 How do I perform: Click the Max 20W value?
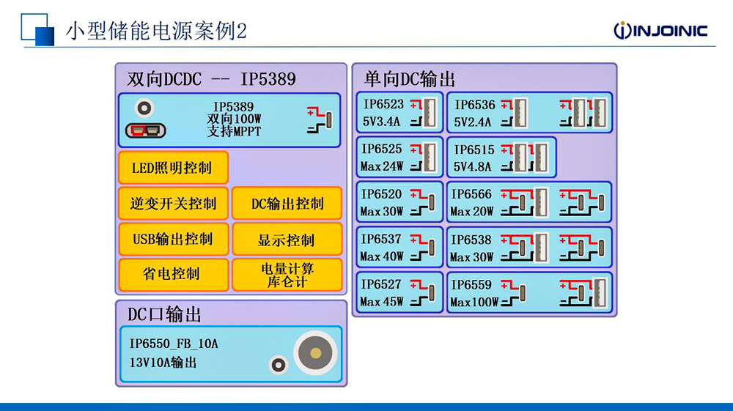[471, 212]
